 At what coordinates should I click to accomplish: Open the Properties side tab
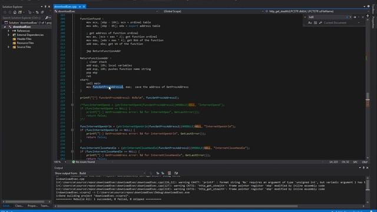pos(373,22)
